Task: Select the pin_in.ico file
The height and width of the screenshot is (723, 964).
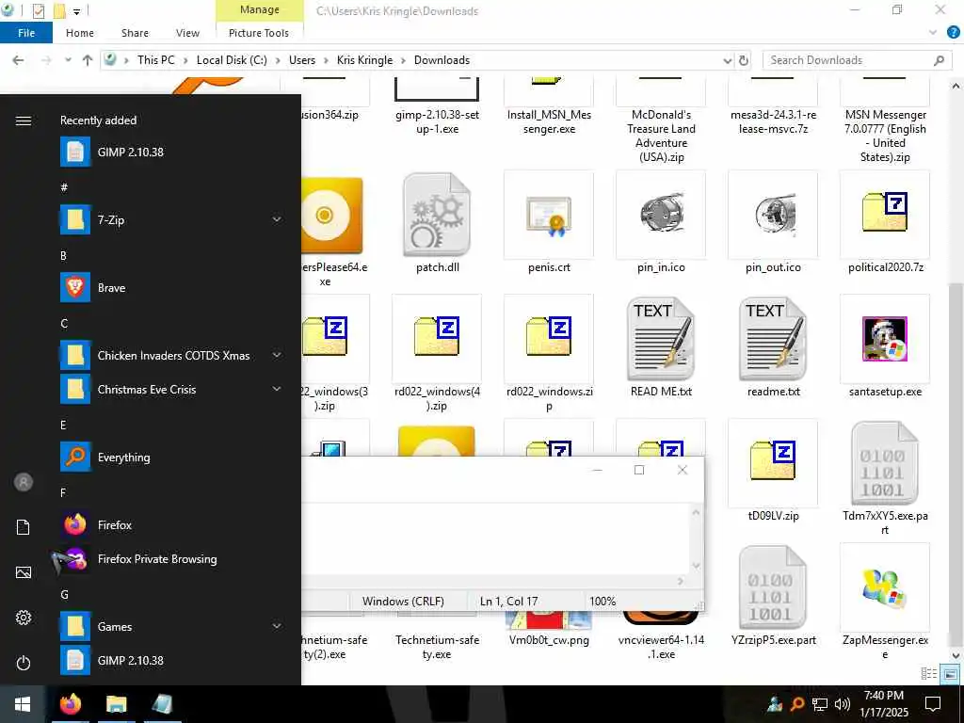Action: coord(661,223)
